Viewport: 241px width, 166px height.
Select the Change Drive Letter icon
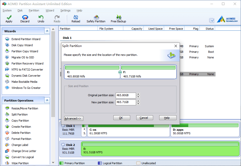pyautogui.click(x=7, y=151)
